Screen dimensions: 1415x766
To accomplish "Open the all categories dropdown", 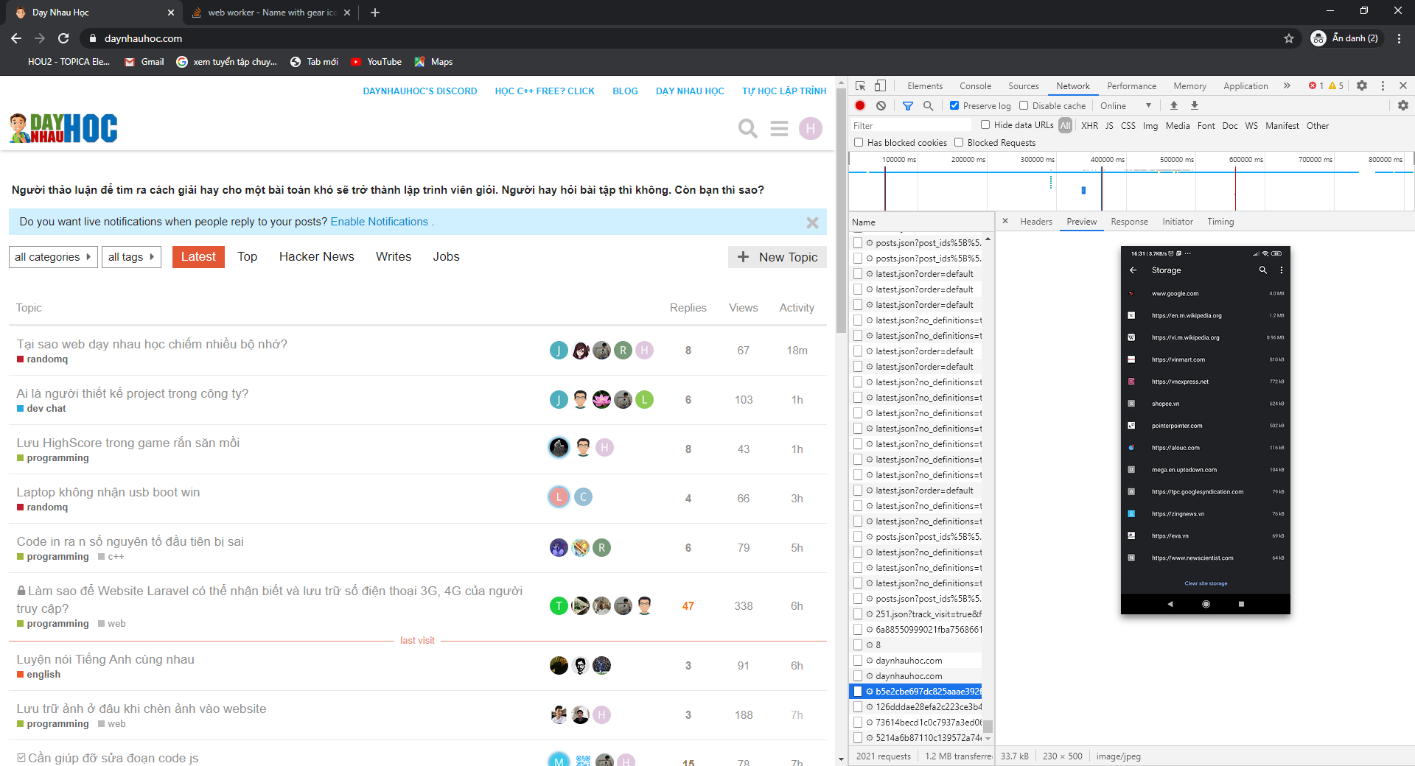I will click(x=53, y=257).
